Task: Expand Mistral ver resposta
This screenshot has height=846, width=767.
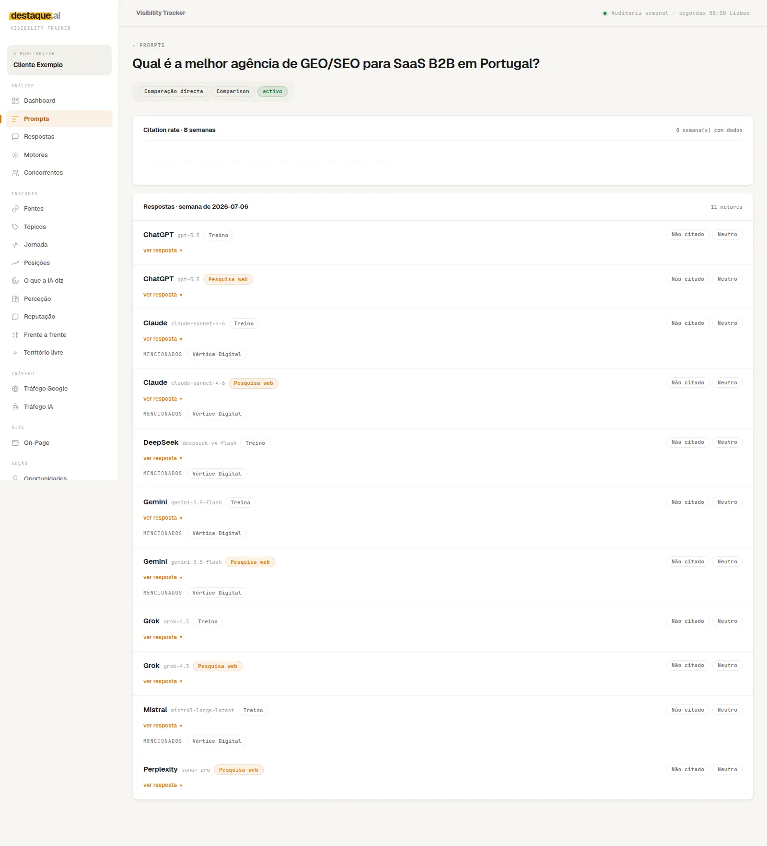Action: coord(163,726)
